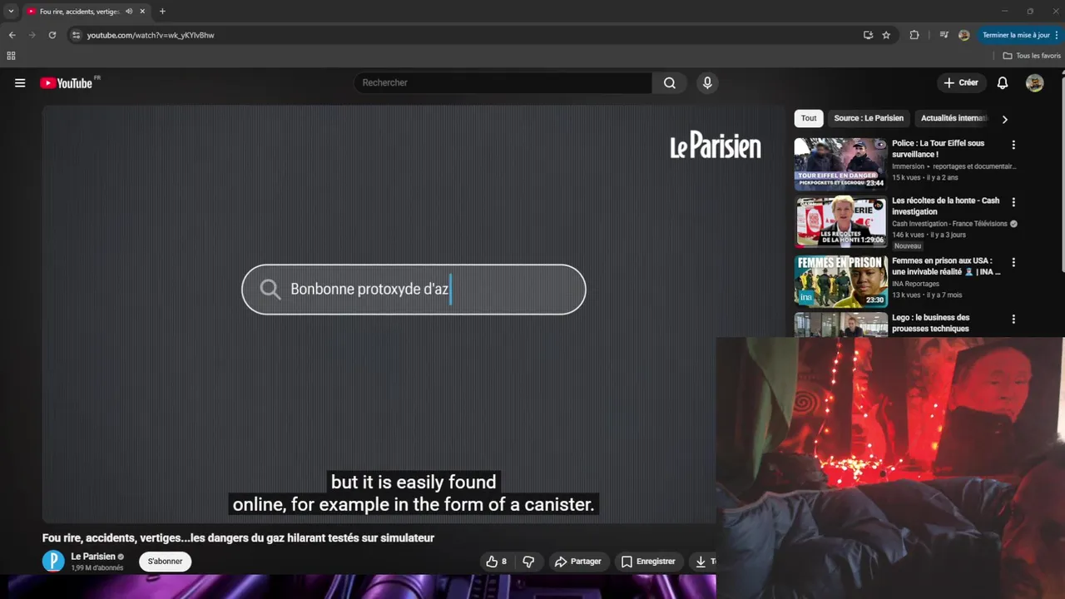Click Terminer la mise à jour
Image resolution: width=1065 pixels, height=599 pixels.
(x=1020, y=35)
